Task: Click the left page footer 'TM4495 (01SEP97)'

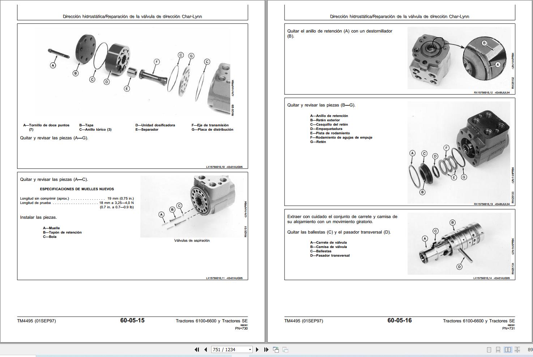Action: [37, 321]
